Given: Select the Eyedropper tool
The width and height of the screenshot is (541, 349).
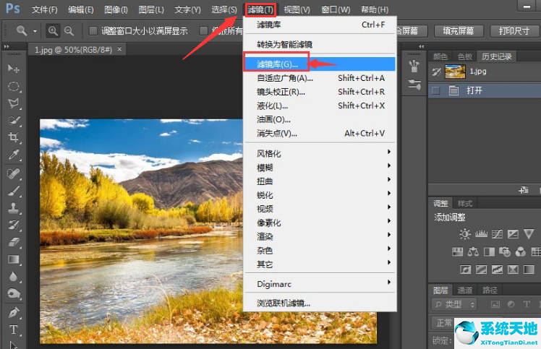Looking at the screenshot, I should point(14,155).
